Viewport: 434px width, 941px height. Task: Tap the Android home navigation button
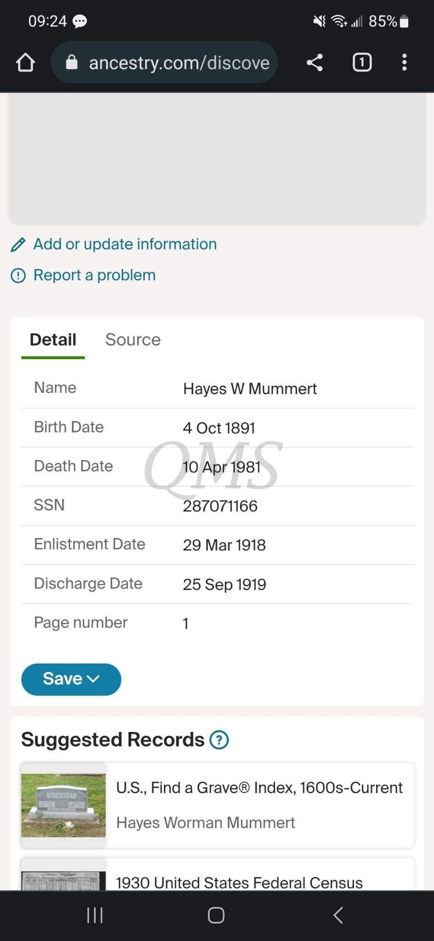tap(216, 915)
